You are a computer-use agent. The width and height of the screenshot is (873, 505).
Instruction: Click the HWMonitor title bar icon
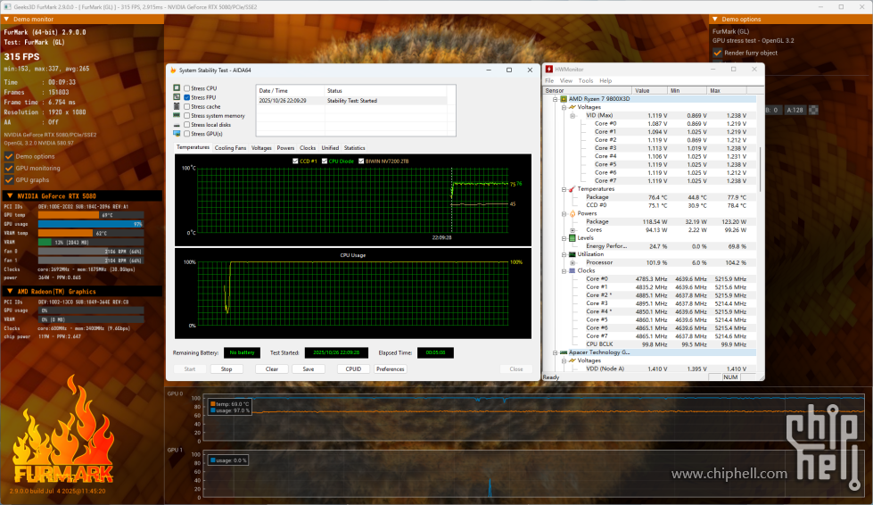click(548, 70)
